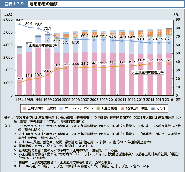Image resolution: width=185 pixels, height=172 pixels.
Task: Click the 2009 year on the x-axis
Action: pyautogui.click(x=104, y=99)
